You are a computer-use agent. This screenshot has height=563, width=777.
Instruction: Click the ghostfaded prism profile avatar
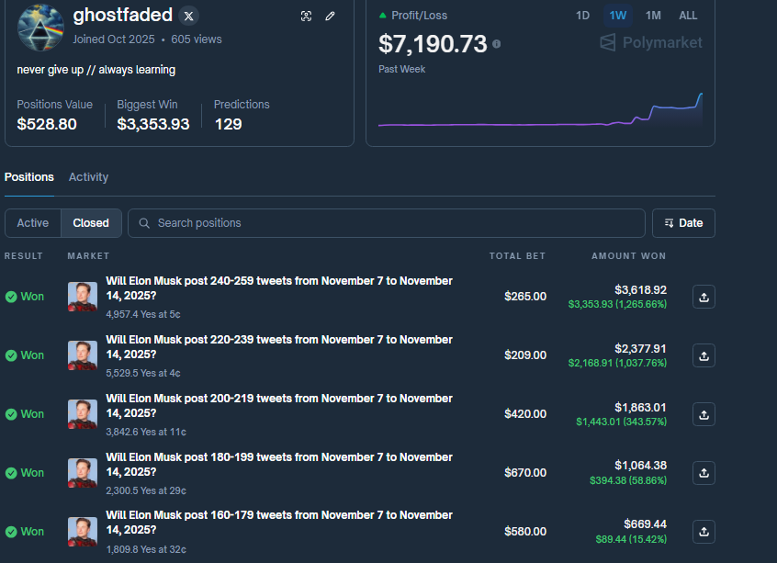(40, 28)
